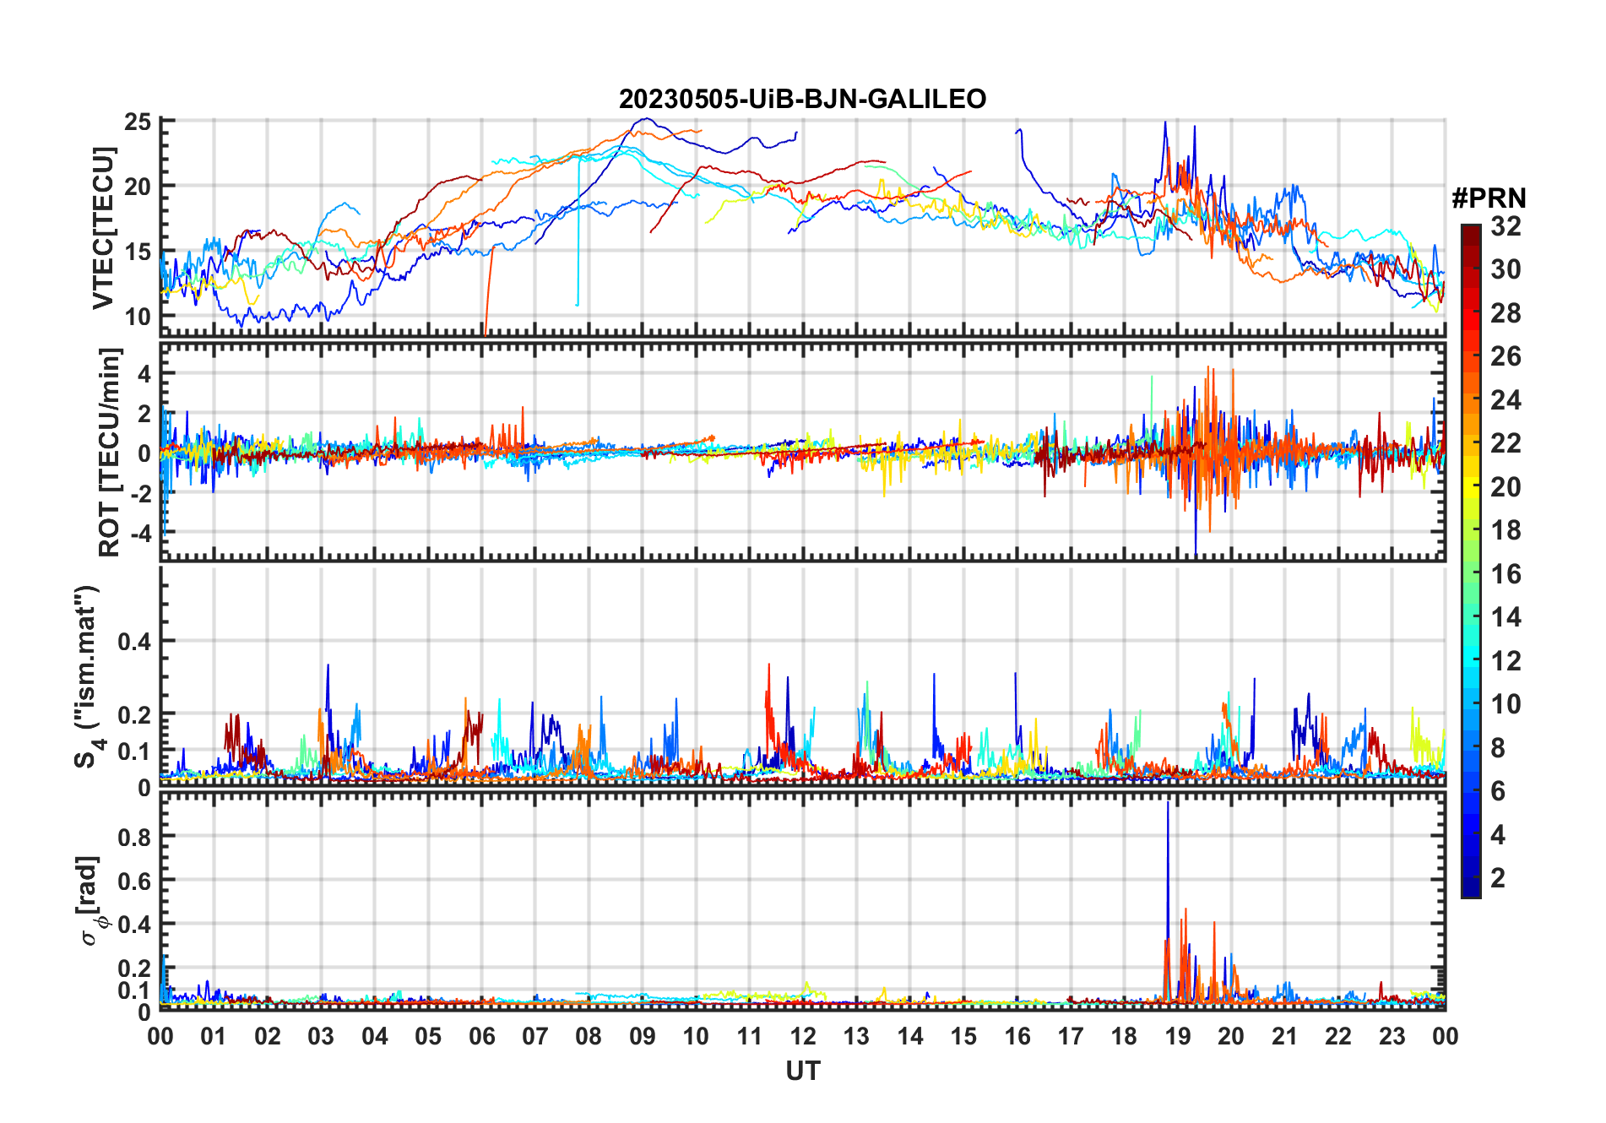The height and width of the screenshot is (1123, 1606).
Task: Select S4 axis tick label 0.2
Action: coord(134,714)
